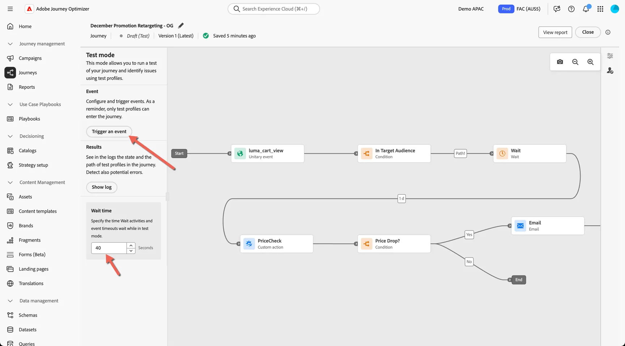Screen dimensions: 625x346
Task: Open the journey info icon beside Close
Action: point(608,32)
